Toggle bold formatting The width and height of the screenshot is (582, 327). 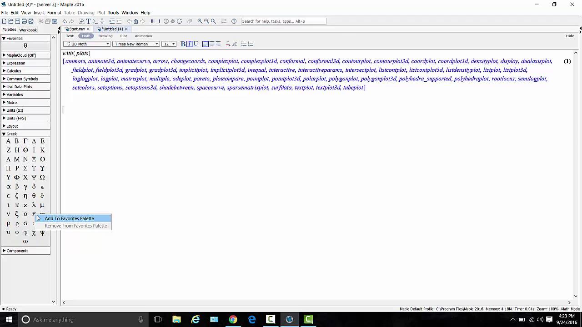[183, 44]
